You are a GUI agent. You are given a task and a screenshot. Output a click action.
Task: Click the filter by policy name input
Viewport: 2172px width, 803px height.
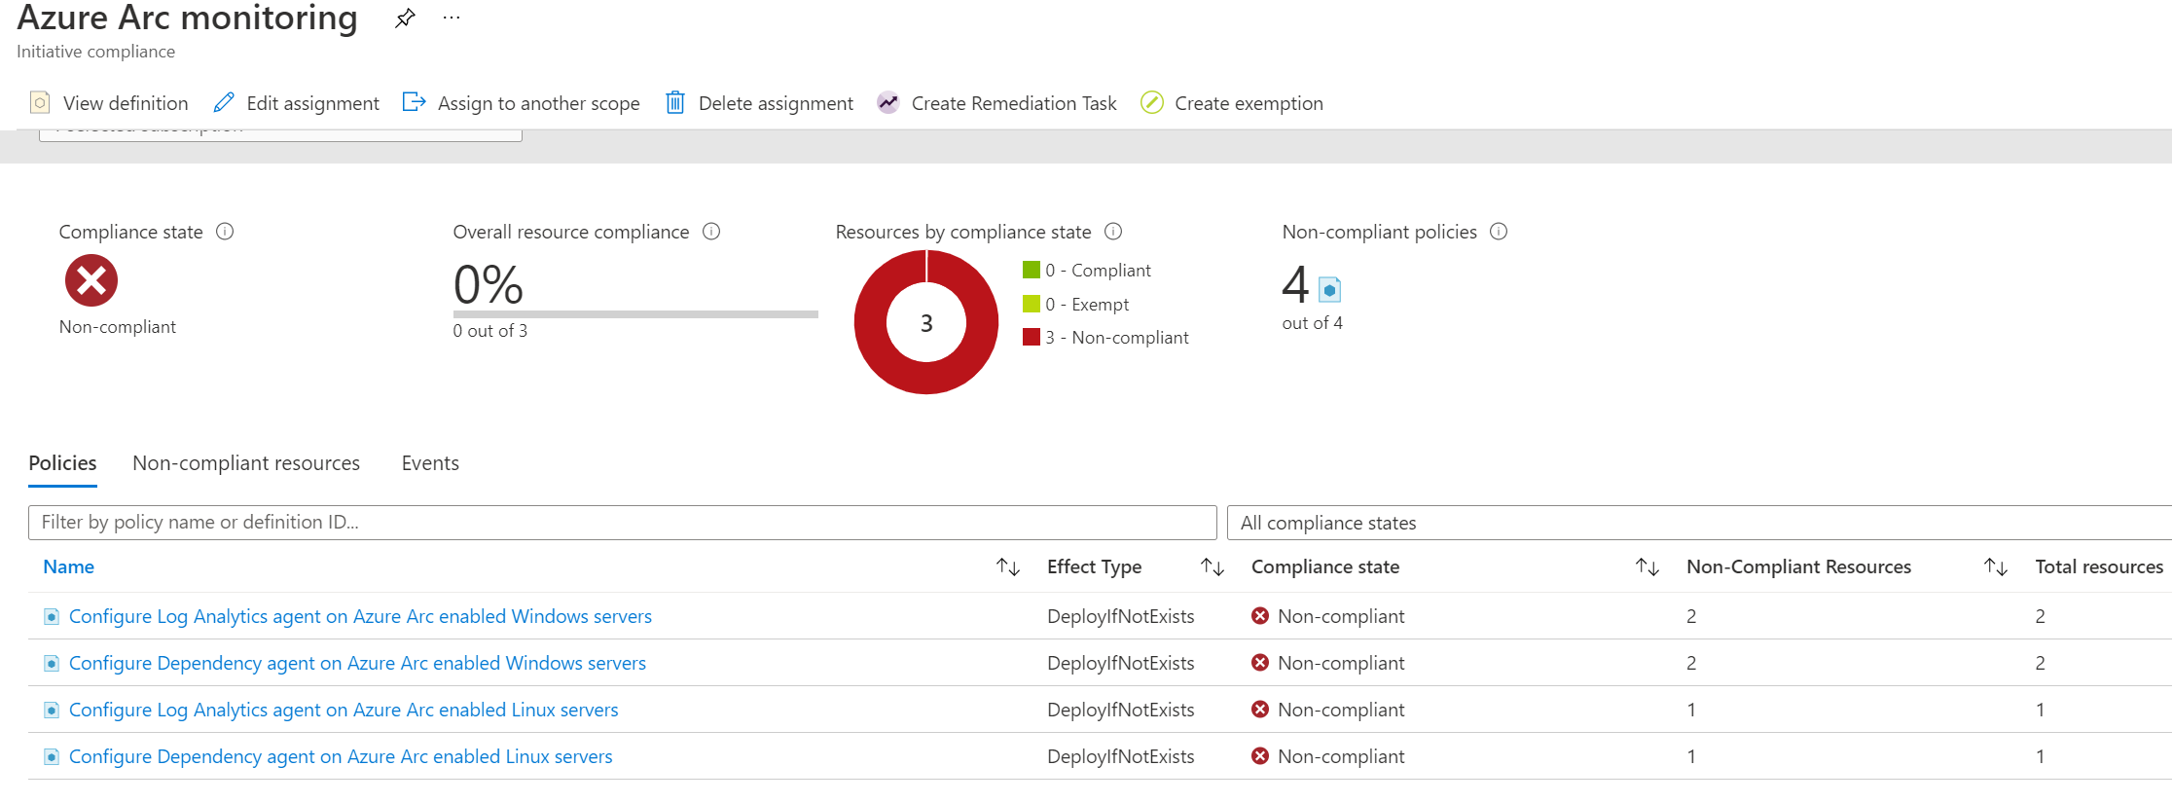click(x=623, y=523)
